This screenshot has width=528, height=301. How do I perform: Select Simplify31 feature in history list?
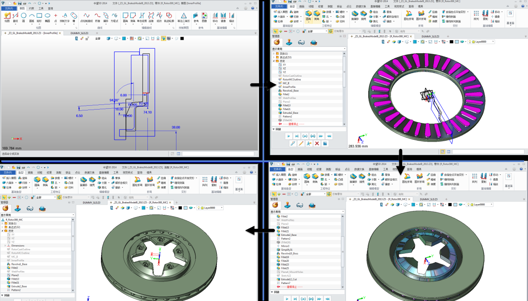point(287,249)
